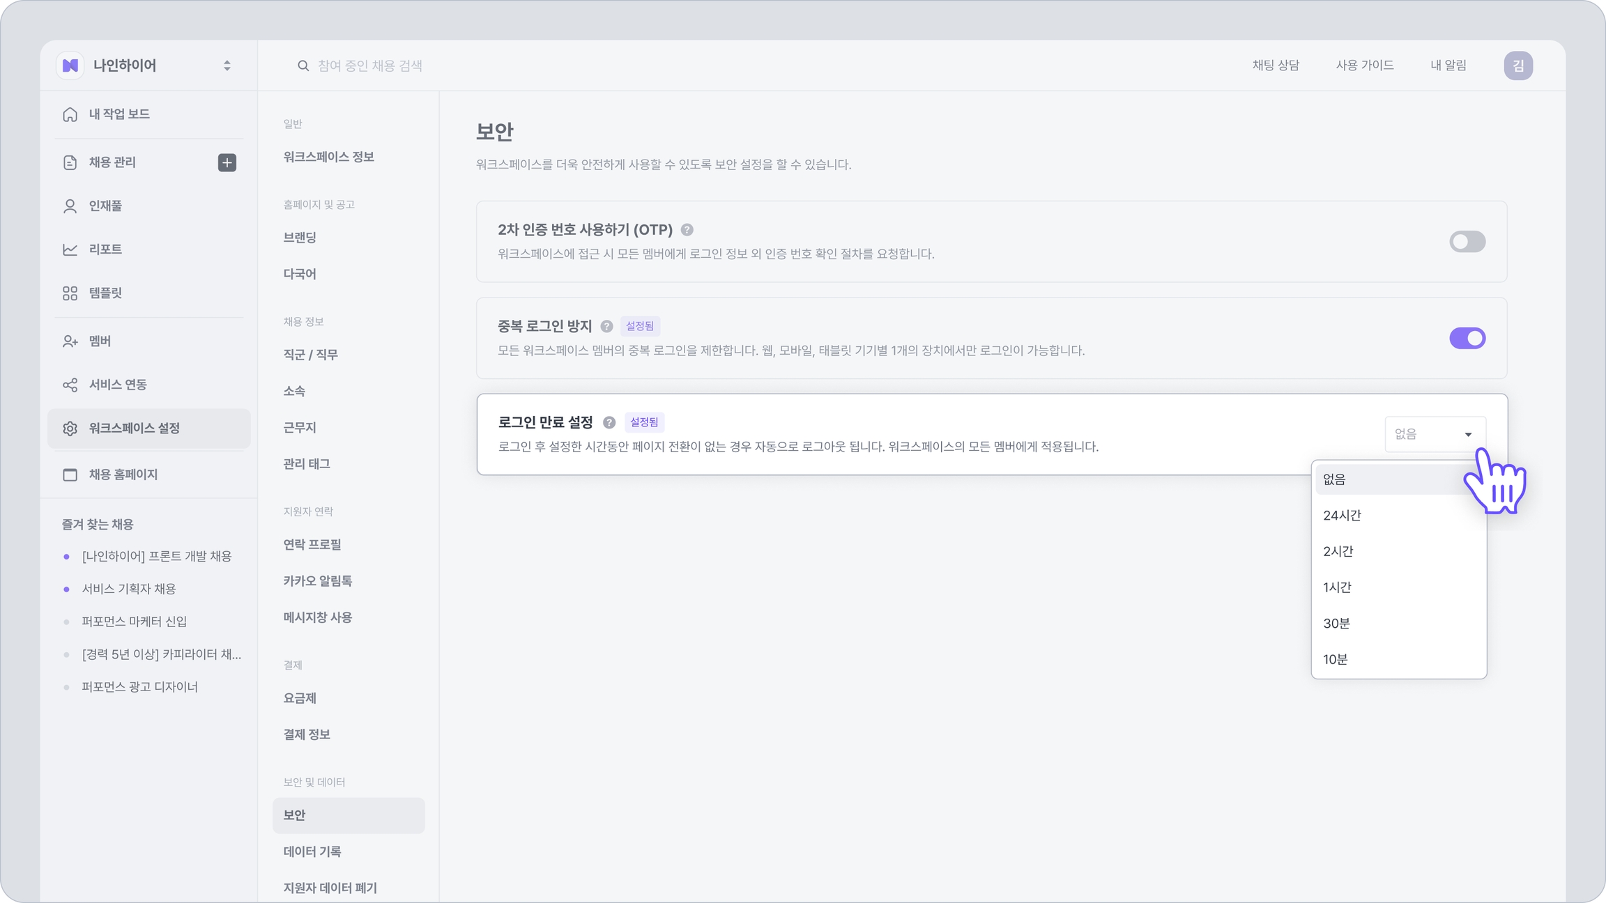Turn off the 중복 로그인 방지 toggle
This screenshot has width=1606, height=903.
[1467, 339]
